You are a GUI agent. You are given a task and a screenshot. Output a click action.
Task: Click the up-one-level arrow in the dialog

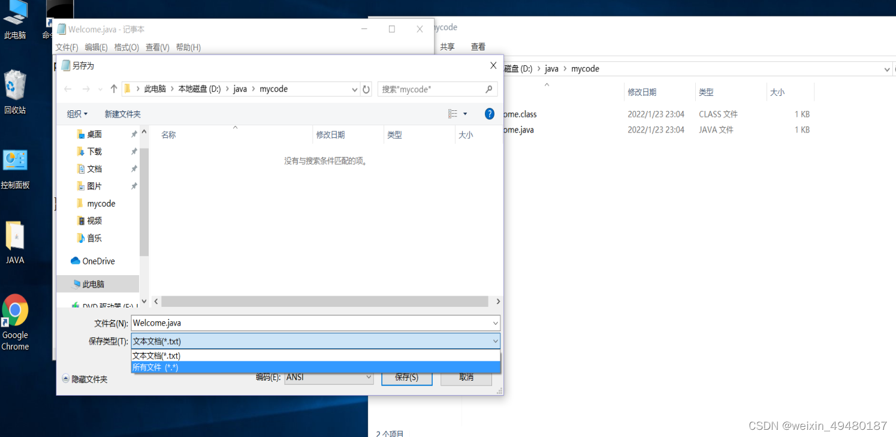[x=114, y=88]
